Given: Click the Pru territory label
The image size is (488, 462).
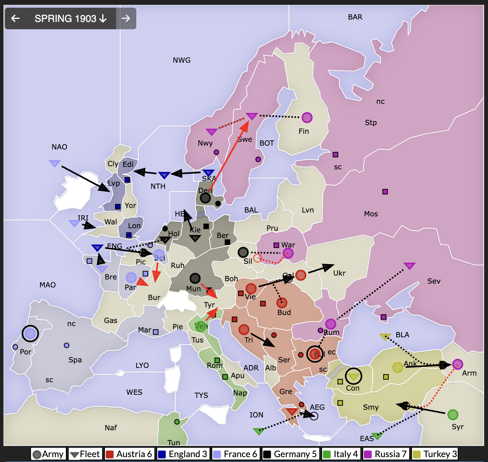Looking at the screenshot, I should coord(272,228).
